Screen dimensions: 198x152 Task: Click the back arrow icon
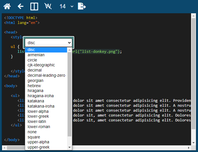click(21, 6)
